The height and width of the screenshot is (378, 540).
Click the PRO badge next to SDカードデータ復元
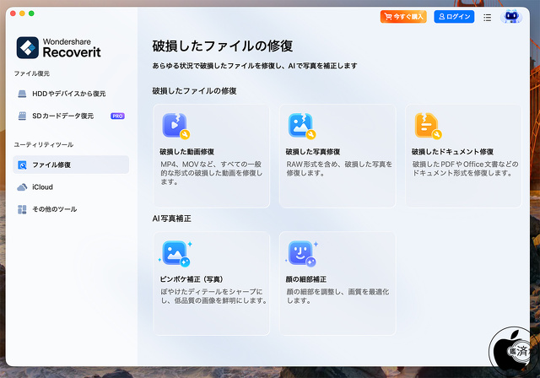(117, 116)
